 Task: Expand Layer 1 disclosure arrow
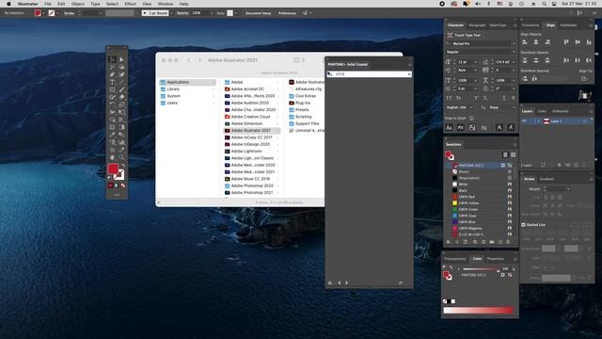538,121
